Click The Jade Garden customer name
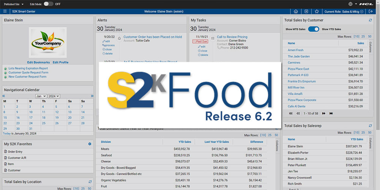Screen dimensions: 380x190 [x=299, y=57]
